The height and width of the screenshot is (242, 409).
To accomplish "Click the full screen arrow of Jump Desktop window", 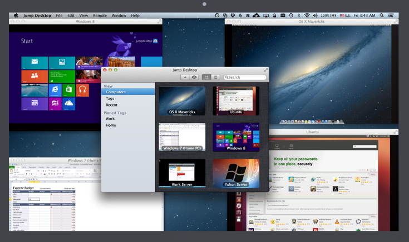I will (x=265, y=70).
